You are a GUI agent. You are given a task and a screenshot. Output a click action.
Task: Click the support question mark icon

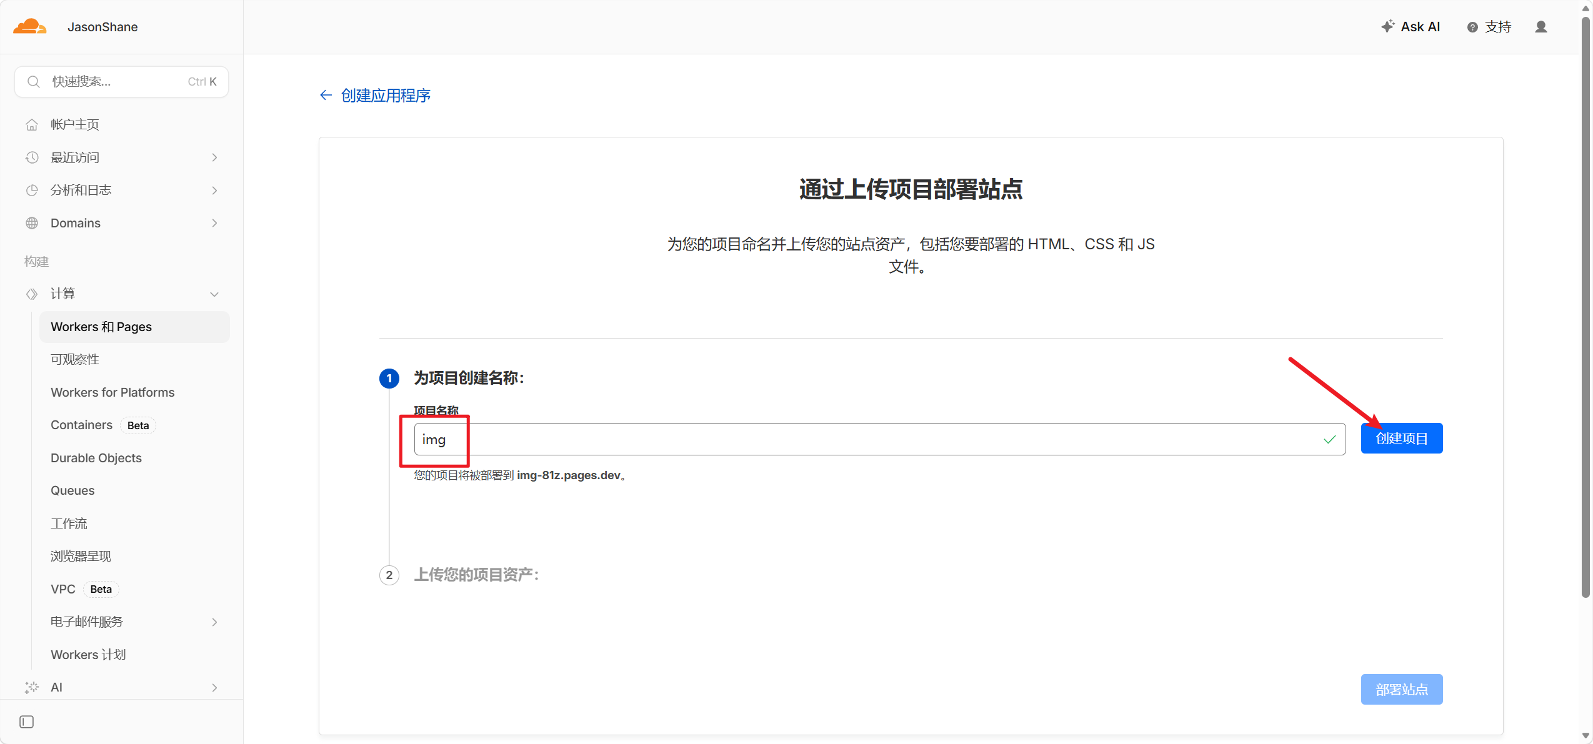click(x=1472, y=27)
